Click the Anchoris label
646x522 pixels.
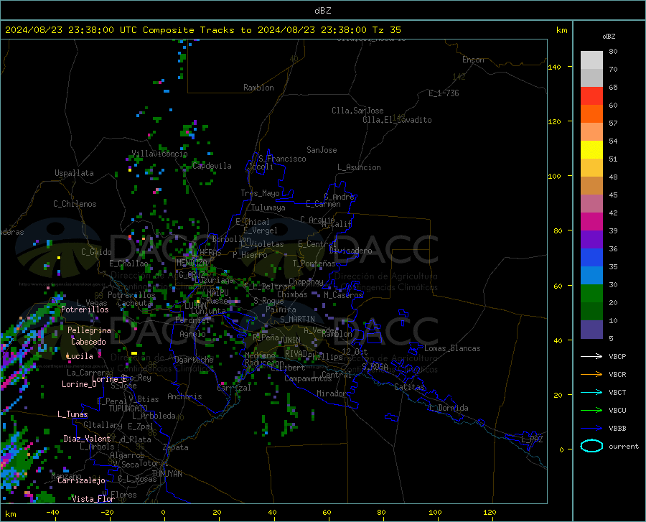pyautogui.click(x=184, y=396)
